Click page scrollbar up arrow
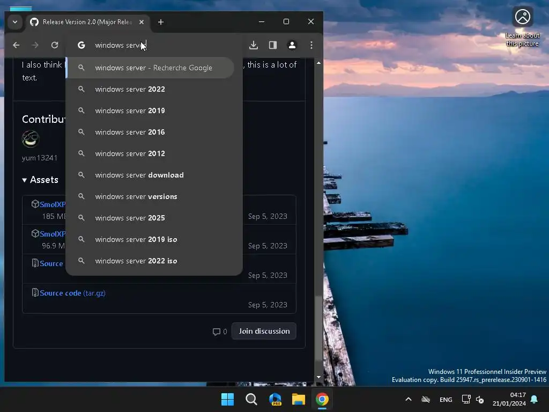The image size is (549, 412). tap(318, 63)
